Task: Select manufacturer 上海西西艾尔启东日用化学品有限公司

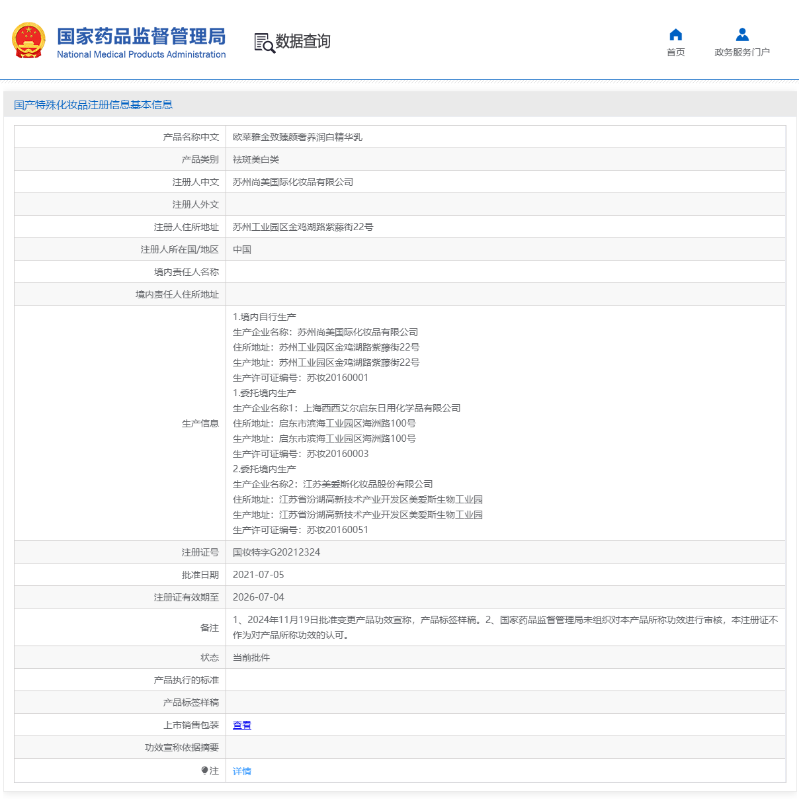Action: 382,408
